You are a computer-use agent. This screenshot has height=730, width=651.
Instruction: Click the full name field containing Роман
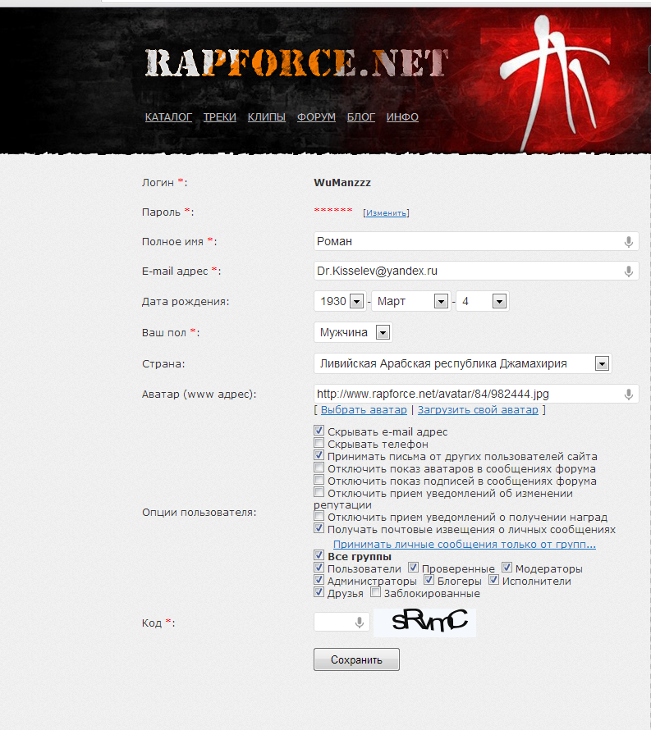coord(476,242)
